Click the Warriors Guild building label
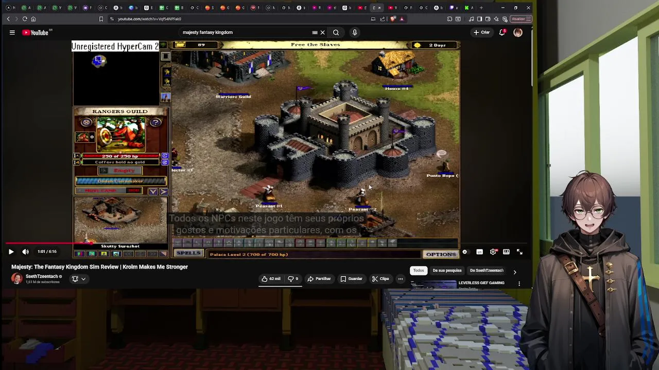The height and width of the screenshot is (370, 659). point(233,97)
